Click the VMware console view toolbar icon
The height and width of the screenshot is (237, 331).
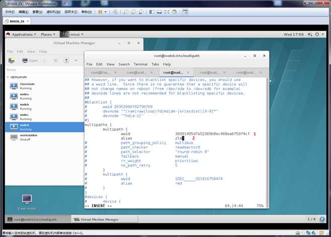pos(185,12)
